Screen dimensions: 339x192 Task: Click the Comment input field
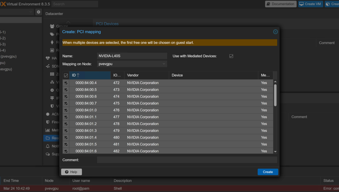click(187, 160)
